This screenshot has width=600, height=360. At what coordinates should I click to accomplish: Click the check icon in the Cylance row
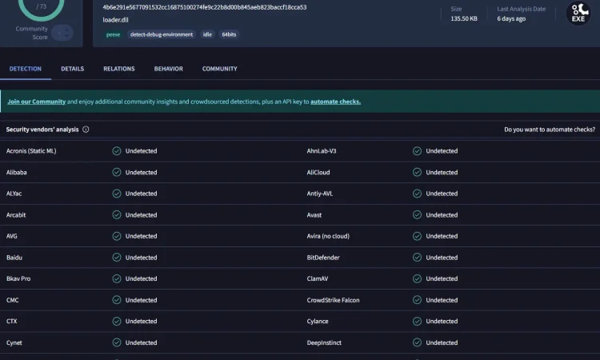coord(417,321)
